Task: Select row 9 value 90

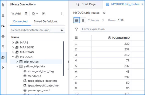Action: click(x=128, y=88)
